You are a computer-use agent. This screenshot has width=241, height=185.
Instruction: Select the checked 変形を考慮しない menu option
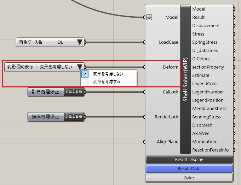coord(108,74)
